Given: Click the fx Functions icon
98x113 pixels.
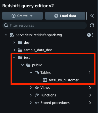Looking at the screenshot, I should (x=37, y=95).
